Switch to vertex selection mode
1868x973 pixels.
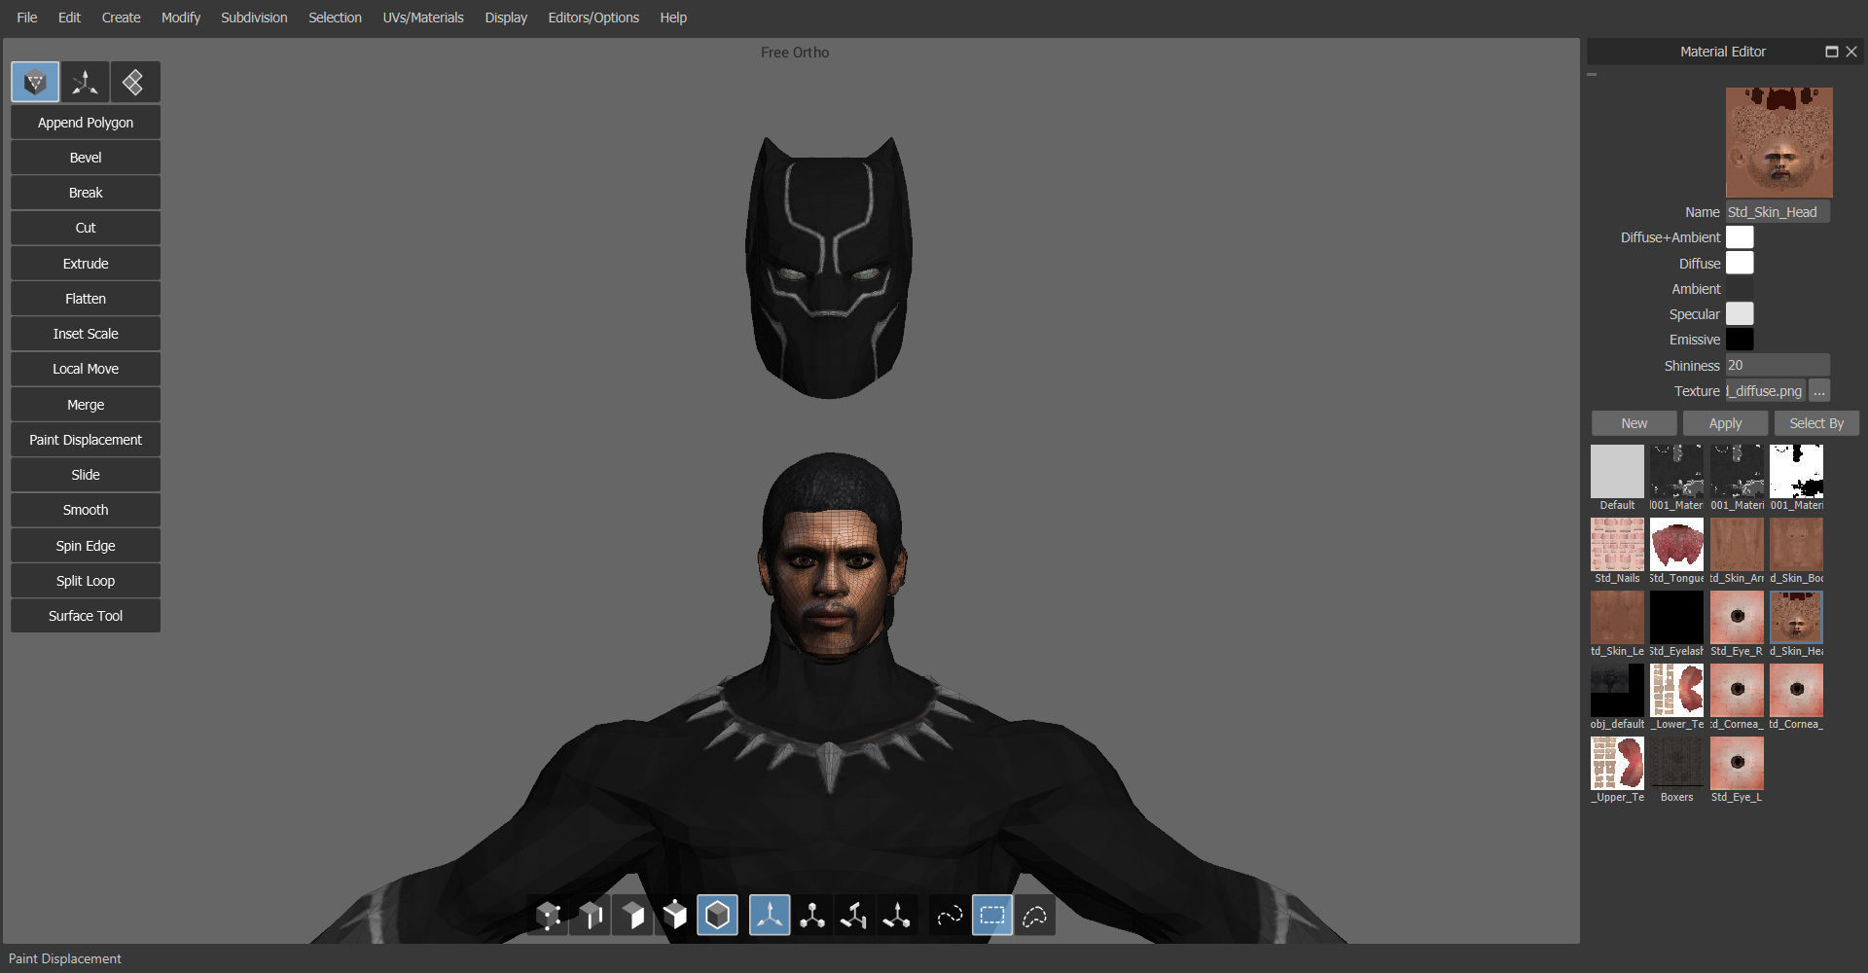[549, 916]
